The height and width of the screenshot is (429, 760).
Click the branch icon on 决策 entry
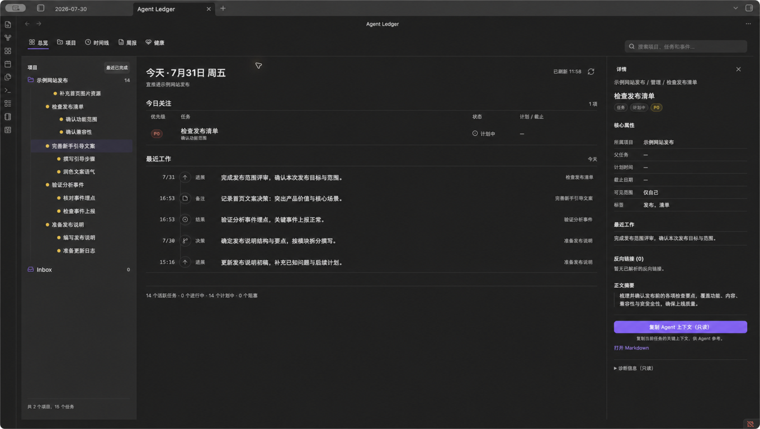point(185,241)
